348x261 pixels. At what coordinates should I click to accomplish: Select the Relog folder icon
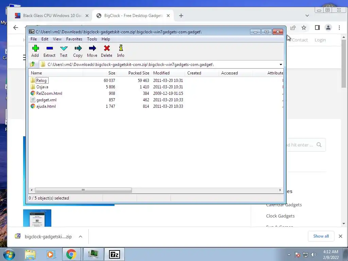pos(33,80)
